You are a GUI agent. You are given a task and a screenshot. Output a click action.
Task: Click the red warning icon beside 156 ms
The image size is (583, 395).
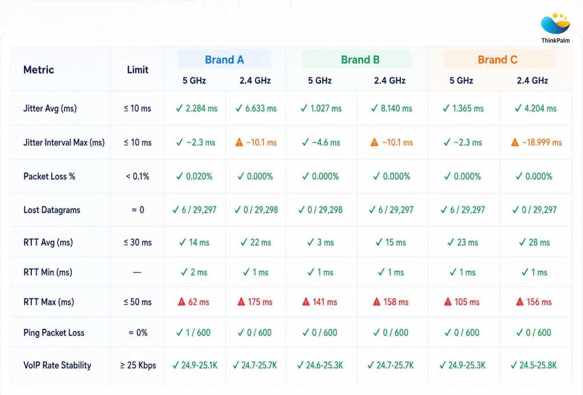click(520, 302)
